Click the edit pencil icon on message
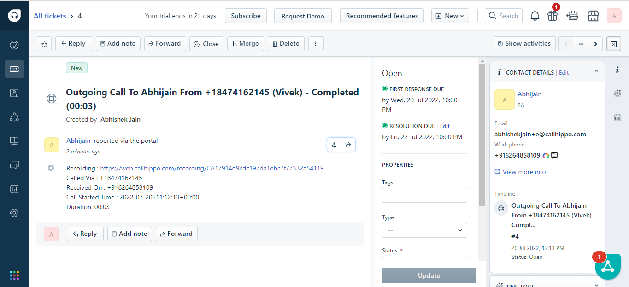 pos(334,145)
